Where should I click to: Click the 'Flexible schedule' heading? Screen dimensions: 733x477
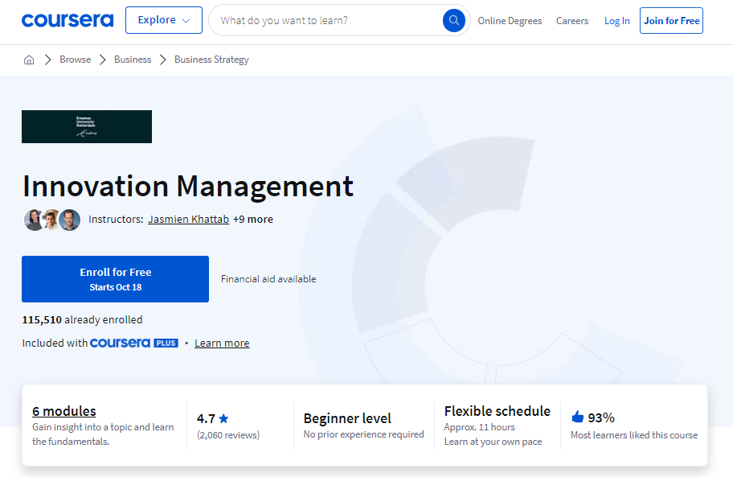pos(498,411)
